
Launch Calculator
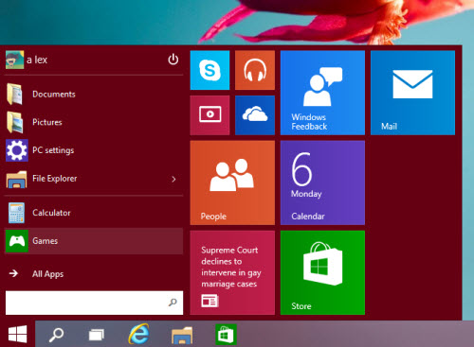(94, 213)
